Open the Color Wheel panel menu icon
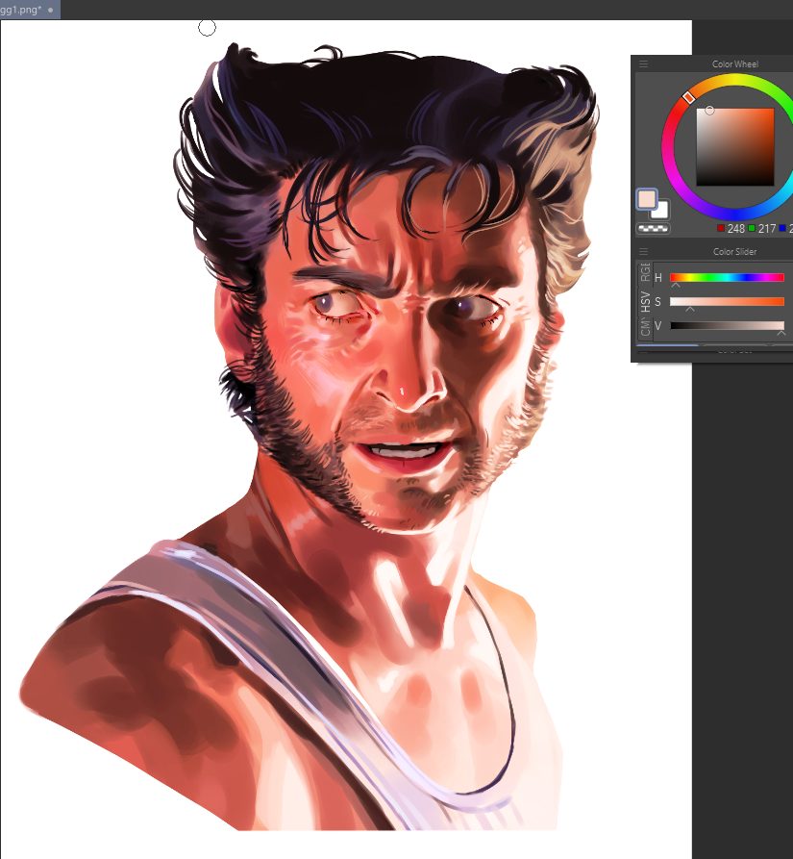 click(x=644, y=64)
